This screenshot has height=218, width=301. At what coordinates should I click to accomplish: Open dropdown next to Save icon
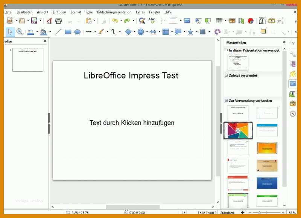point(41,21)
